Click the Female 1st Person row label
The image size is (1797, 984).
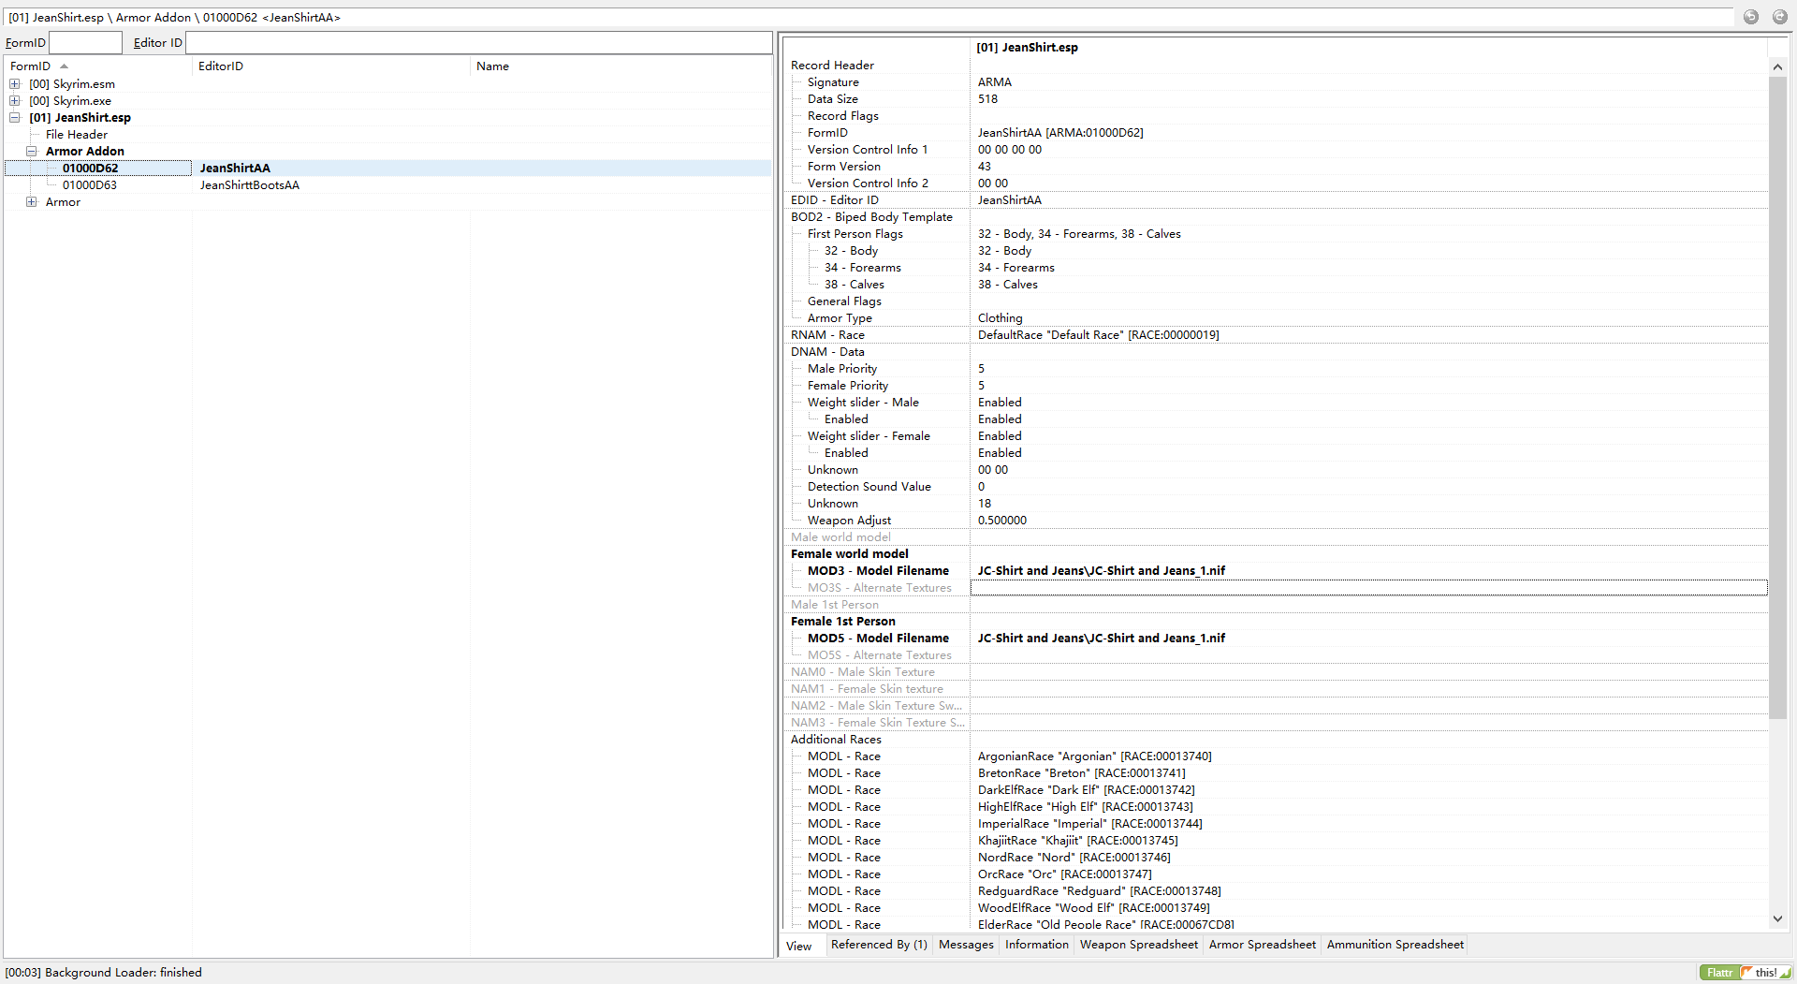click(843, 622)
